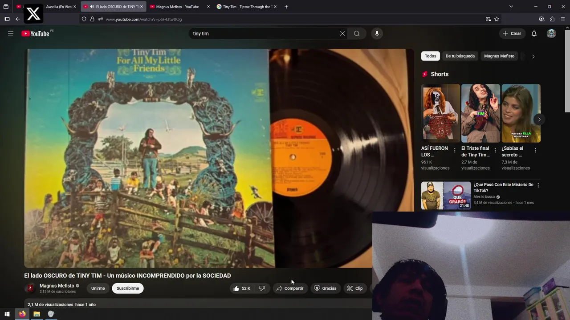The image size is (570, 320).
Task: Clear the 'tiny tim' search text
Action: pyautogui.click(x=342, y=33)
